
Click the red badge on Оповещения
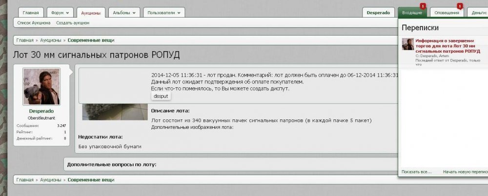pos(460,6)
